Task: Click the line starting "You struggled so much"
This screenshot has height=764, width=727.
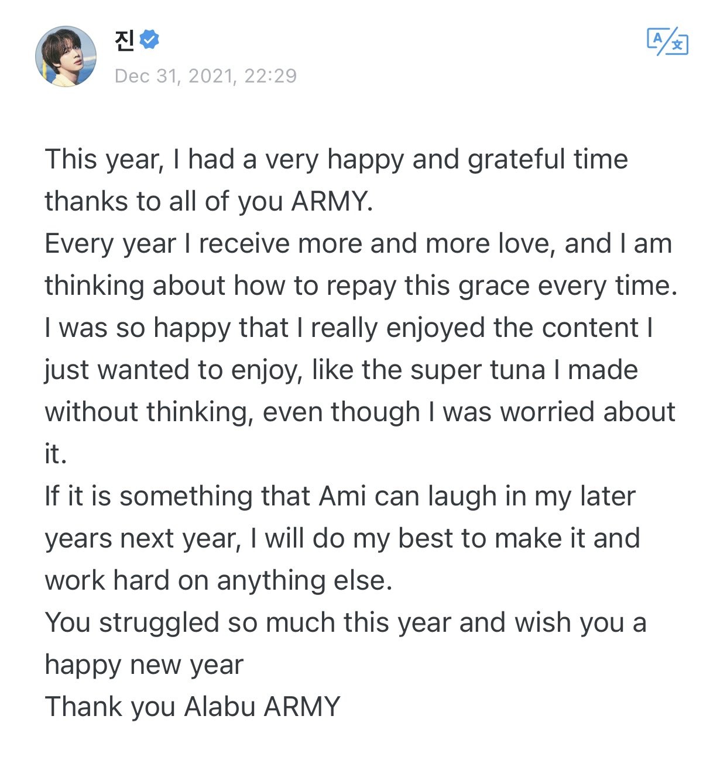Action: coord(345,622)
